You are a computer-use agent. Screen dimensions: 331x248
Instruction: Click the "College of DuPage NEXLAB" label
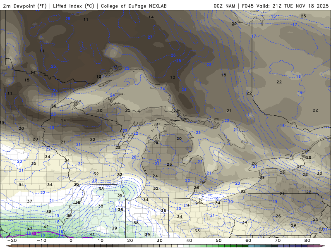click(134, 6)
